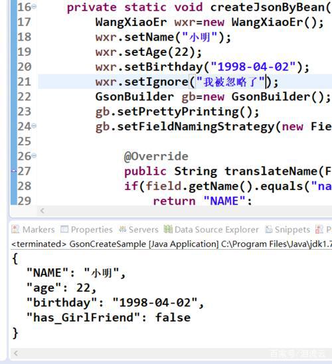Open the Servers tab
Viewport: 332px width, 364px height.
point(139,230)
